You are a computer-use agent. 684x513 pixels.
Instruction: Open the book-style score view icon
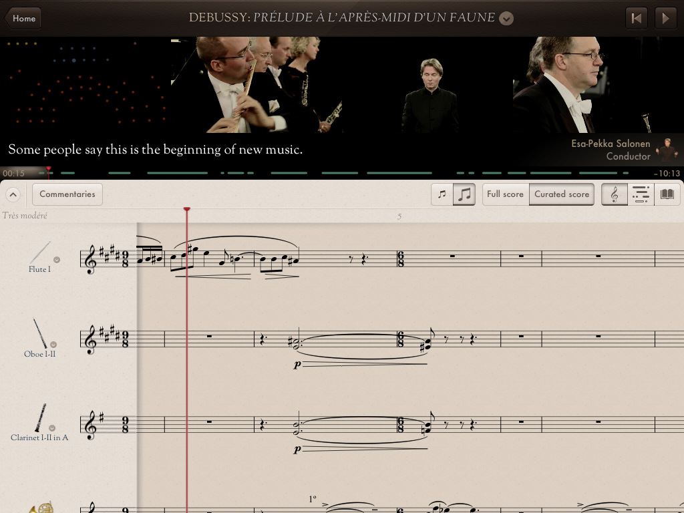[666, 194]
